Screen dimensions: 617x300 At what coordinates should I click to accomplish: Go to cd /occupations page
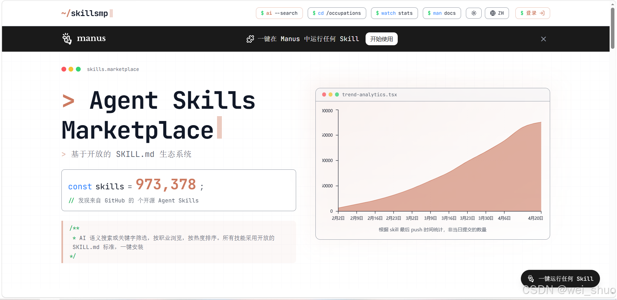(337, 13)
